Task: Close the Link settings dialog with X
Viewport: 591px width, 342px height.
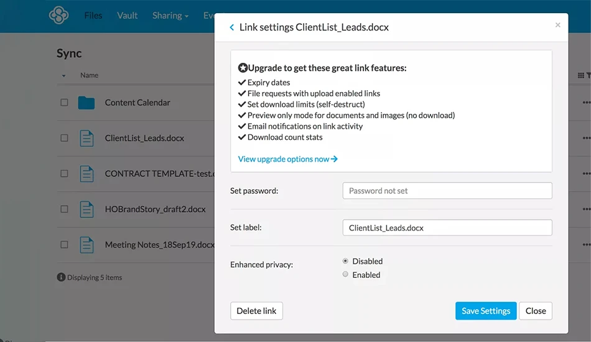Action: pyautogui.click(x=558, y=25)
